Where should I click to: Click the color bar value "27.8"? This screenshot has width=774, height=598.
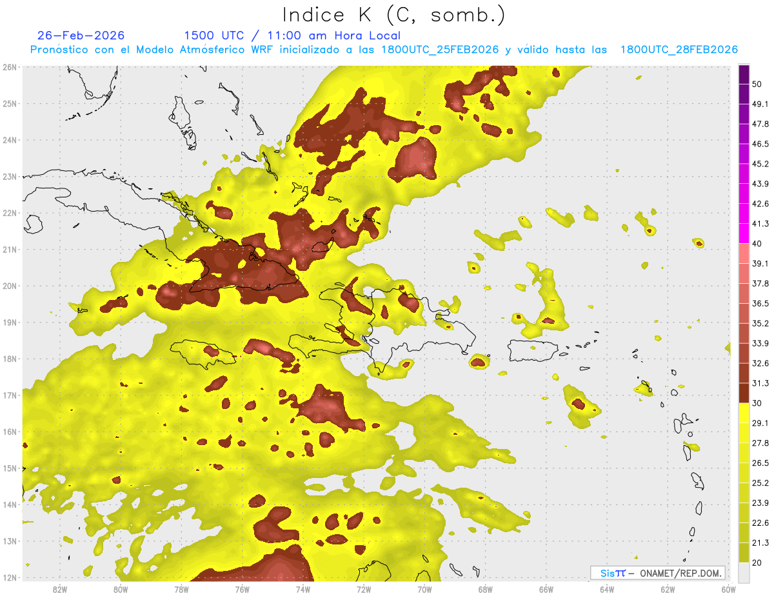point(760,443)
